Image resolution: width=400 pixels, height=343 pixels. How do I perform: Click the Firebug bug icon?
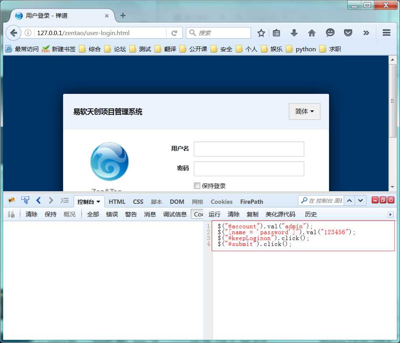[x=11, y=200]
